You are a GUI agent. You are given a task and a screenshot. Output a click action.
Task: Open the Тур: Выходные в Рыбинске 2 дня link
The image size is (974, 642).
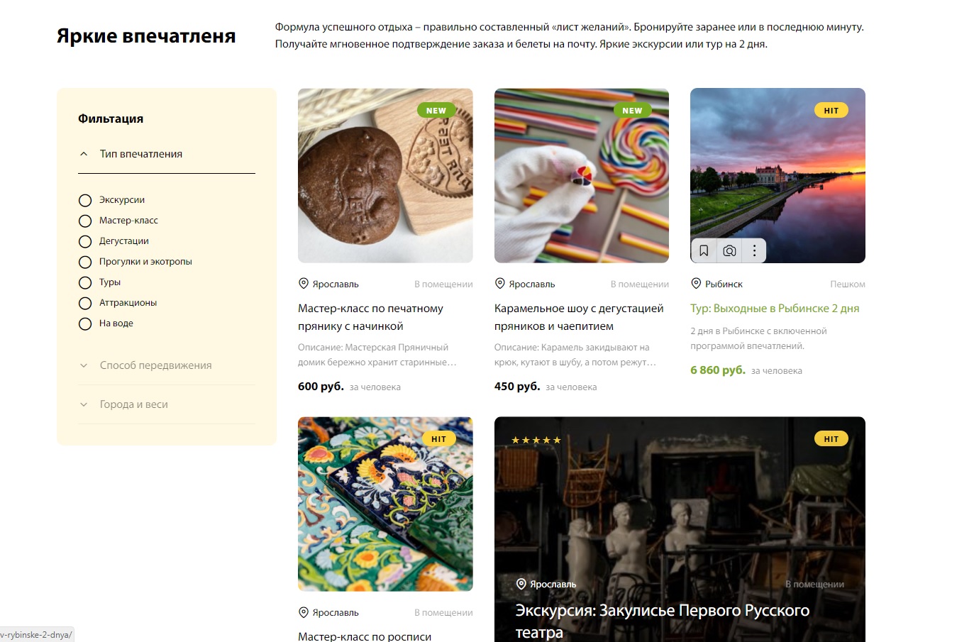pos(775,309)
